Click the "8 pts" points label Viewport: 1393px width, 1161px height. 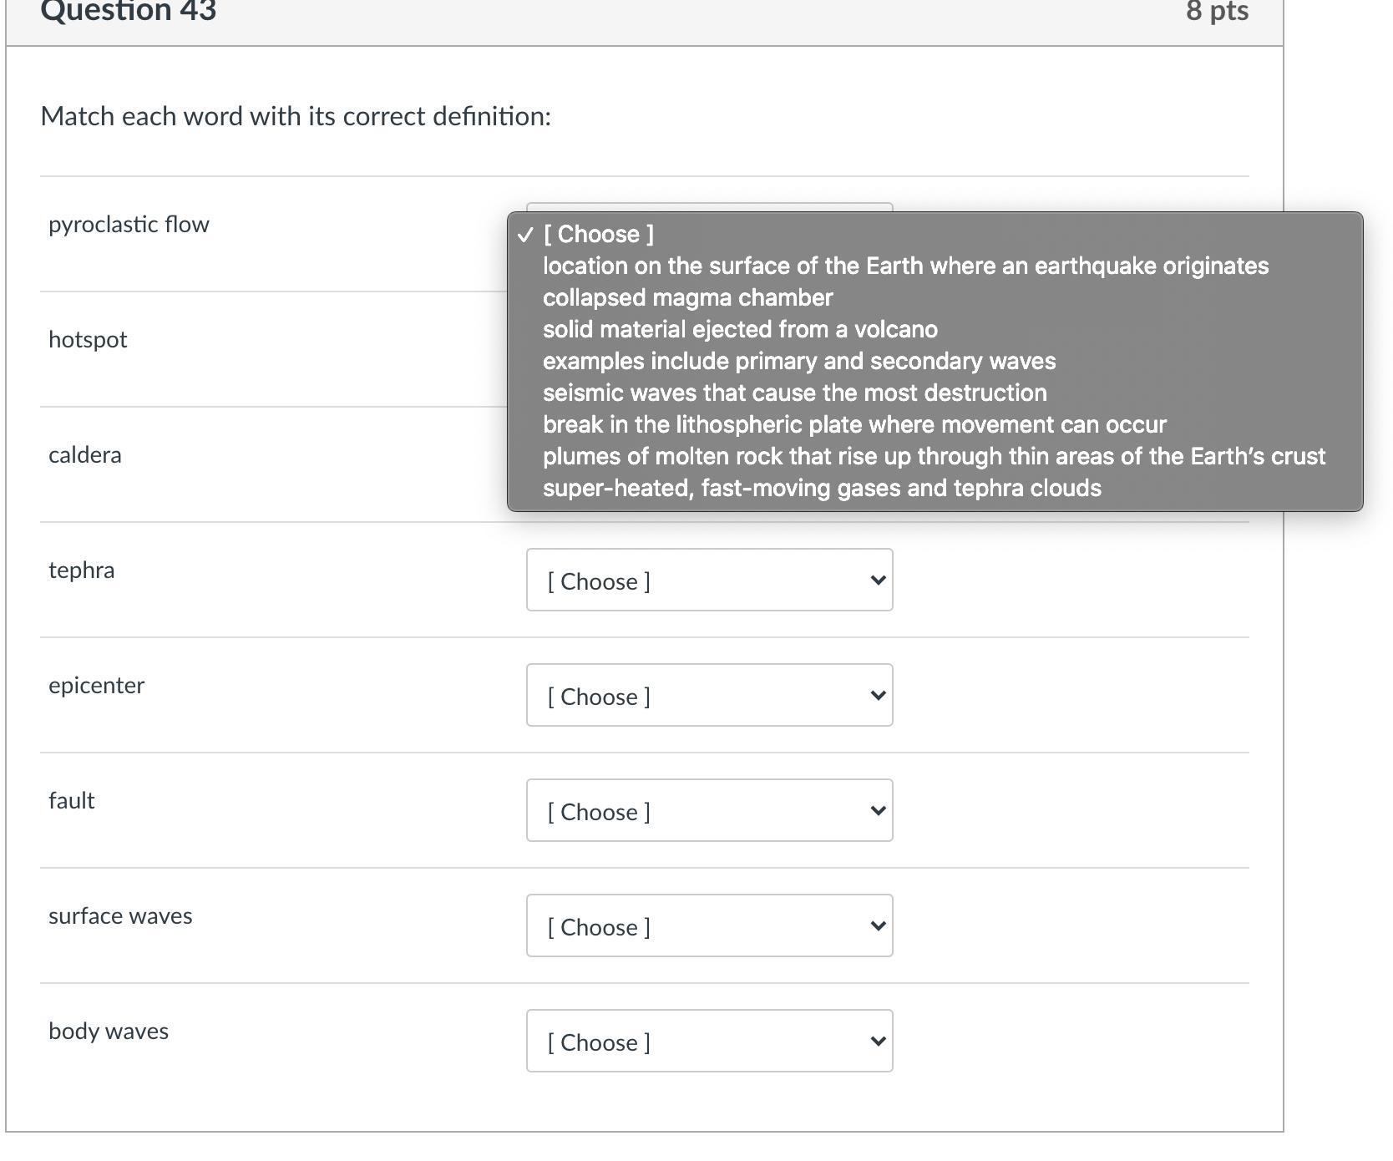point(1217,12)
